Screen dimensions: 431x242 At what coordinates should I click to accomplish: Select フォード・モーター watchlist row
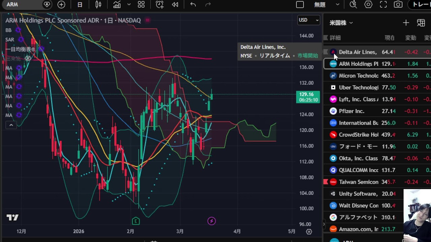click(377, 147)
